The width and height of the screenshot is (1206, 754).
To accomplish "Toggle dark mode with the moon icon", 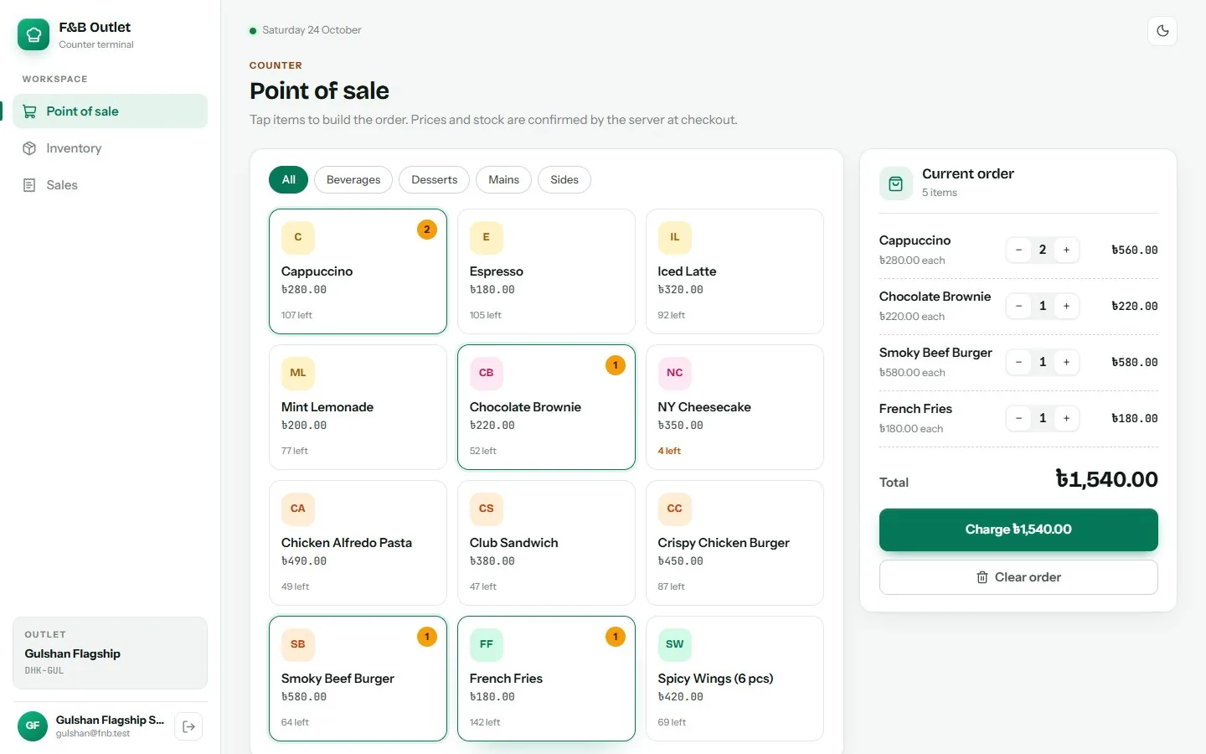I will pos(1162,31).
